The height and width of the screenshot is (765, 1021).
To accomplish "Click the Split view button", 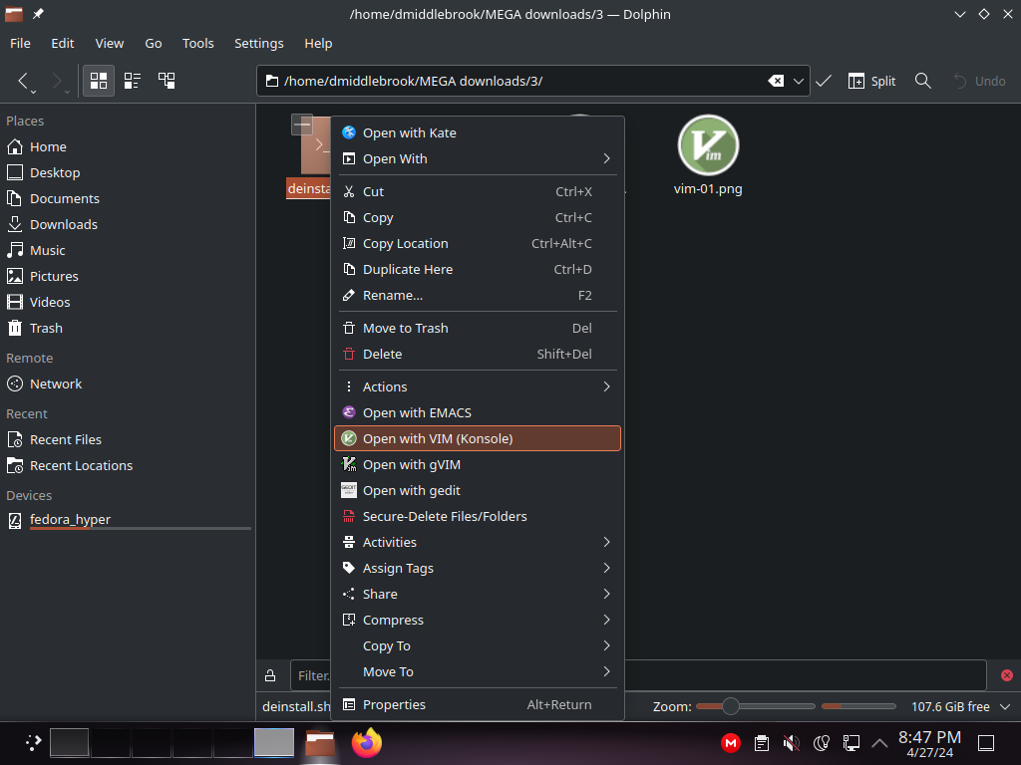I will tap(871, 81).
